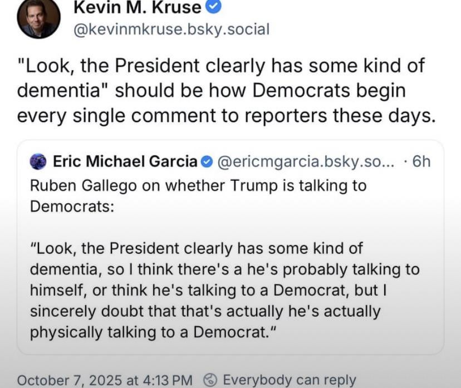
Task: Select Eric Michael Garcia's small avatar icon
Action: click(x=38, y=162)
